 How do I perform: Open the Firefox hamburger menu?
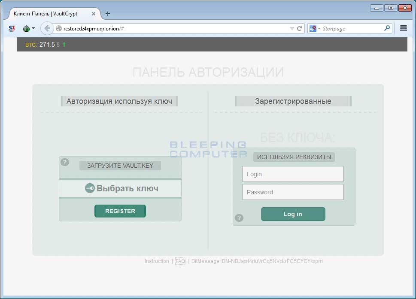click(404, 28)
